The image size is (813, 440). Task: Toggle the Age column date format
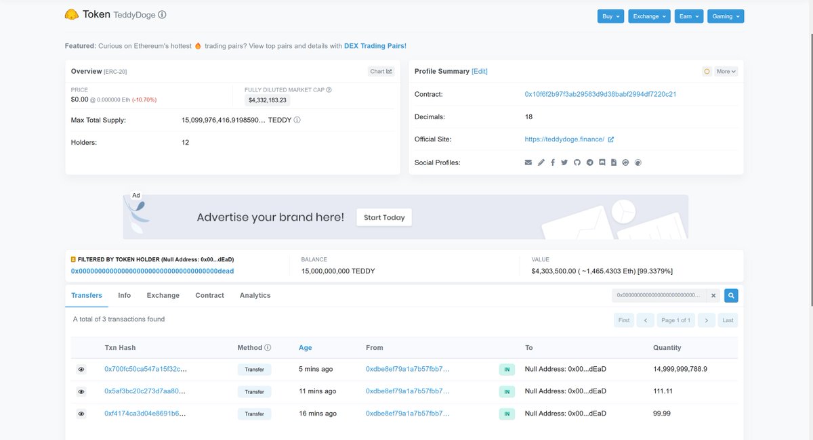pyautogui.click(x=306, y=348)
